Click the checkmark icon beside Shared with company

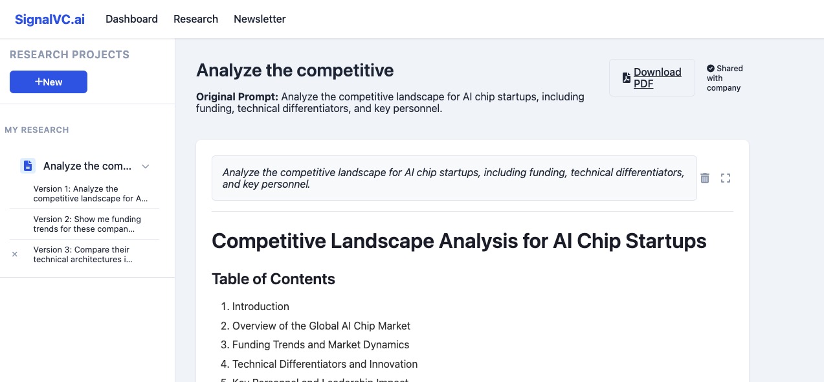coord(711,68)
